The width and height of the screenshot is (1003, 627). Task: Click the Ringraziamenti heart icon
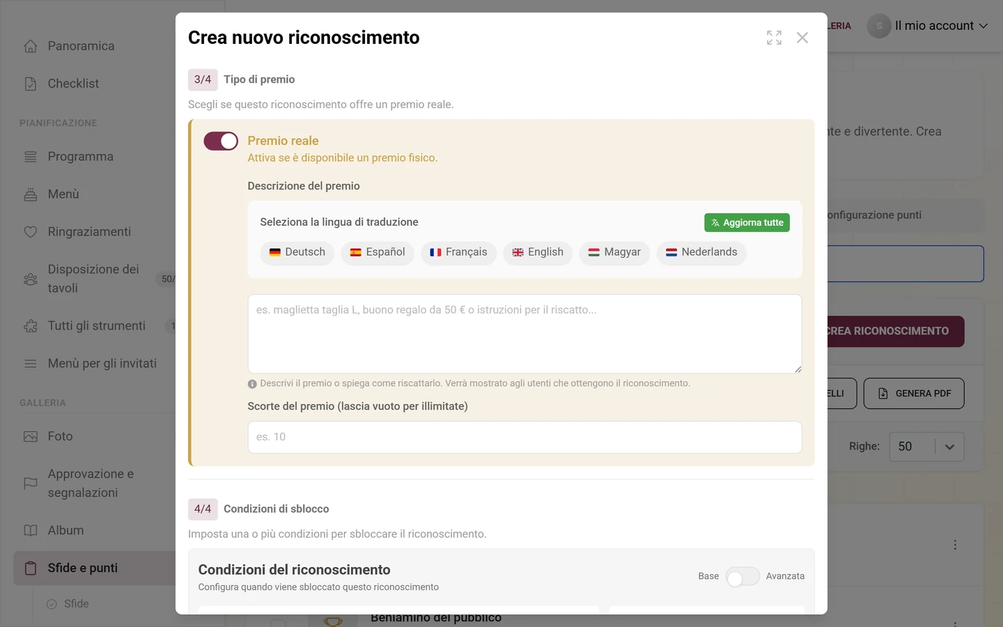tap(31, 232)
